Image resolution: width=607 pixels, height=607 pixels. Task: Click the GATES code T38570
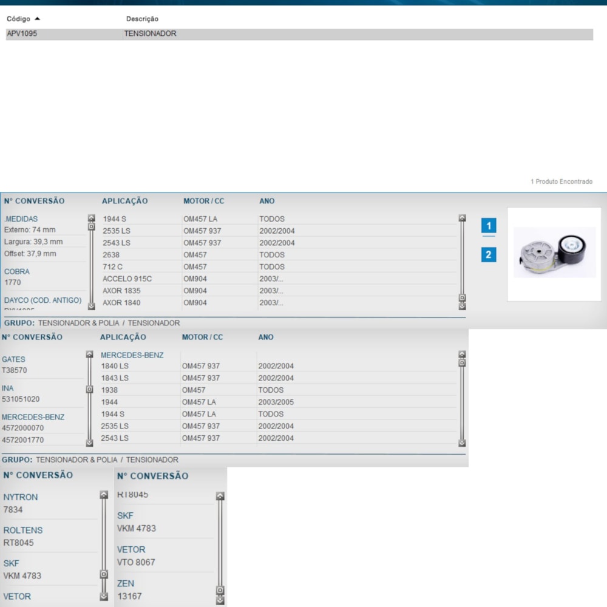(15, 370)
